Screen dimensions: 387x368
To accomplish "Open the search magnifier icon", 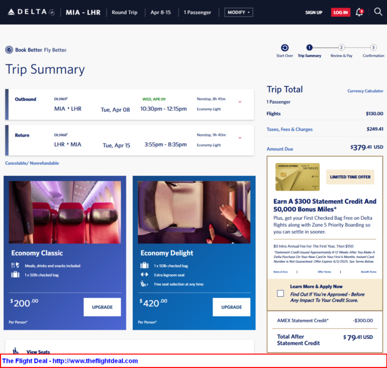I will coord(378,12).
